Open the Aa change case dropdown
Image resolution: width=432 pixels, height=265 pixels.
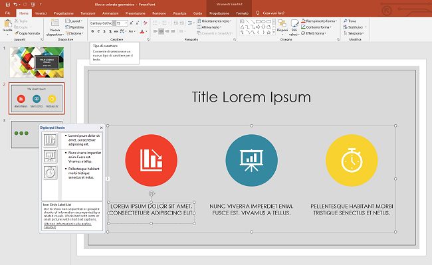pos(132,31)
